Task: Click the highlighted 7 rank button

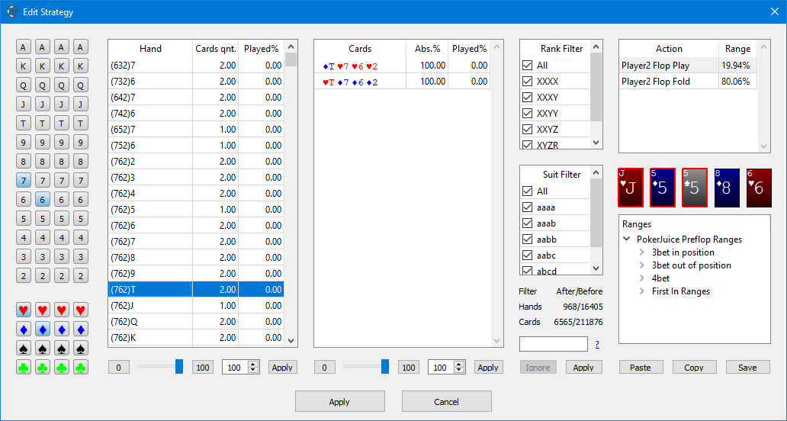Action: coord(24,180)
